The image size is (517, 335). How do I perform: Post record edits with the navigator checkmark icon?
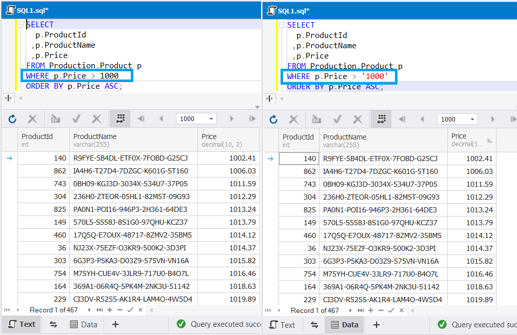click(x=129, y=310)
